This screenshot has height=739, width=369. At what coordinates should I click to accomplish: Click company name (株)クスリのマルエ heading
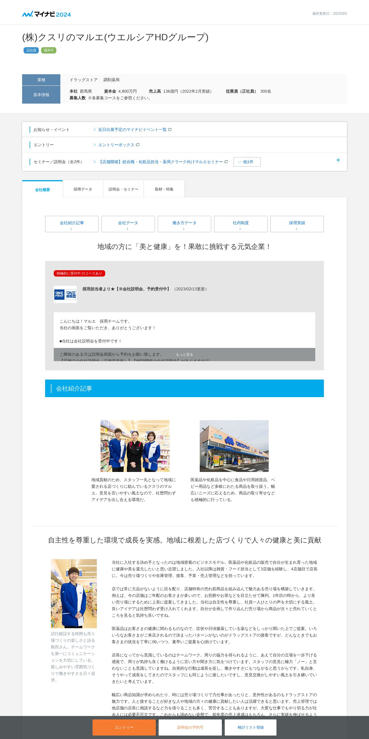115,37
